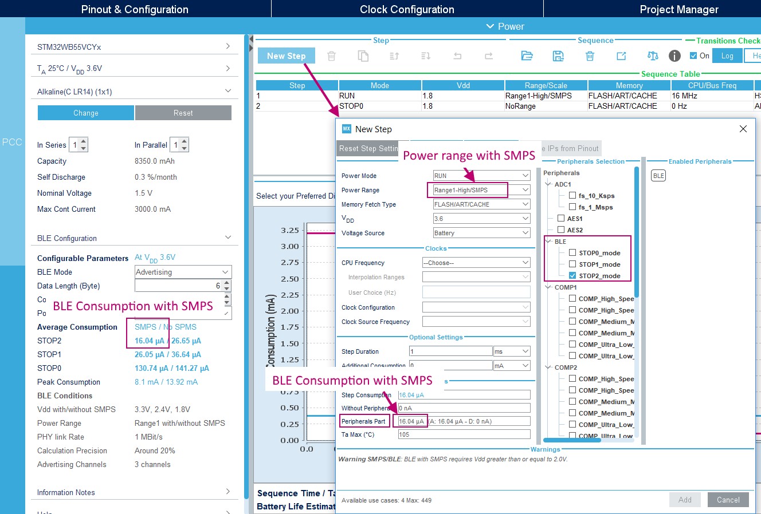This screenshot has width=761, height=514.
Task: Show sequence info via the i icon
Action: tap(674, 56)
